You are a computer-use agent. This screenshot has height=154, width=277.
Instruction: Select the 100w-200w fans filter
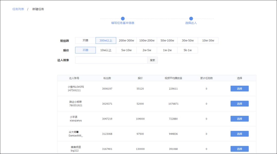point(147,40)
